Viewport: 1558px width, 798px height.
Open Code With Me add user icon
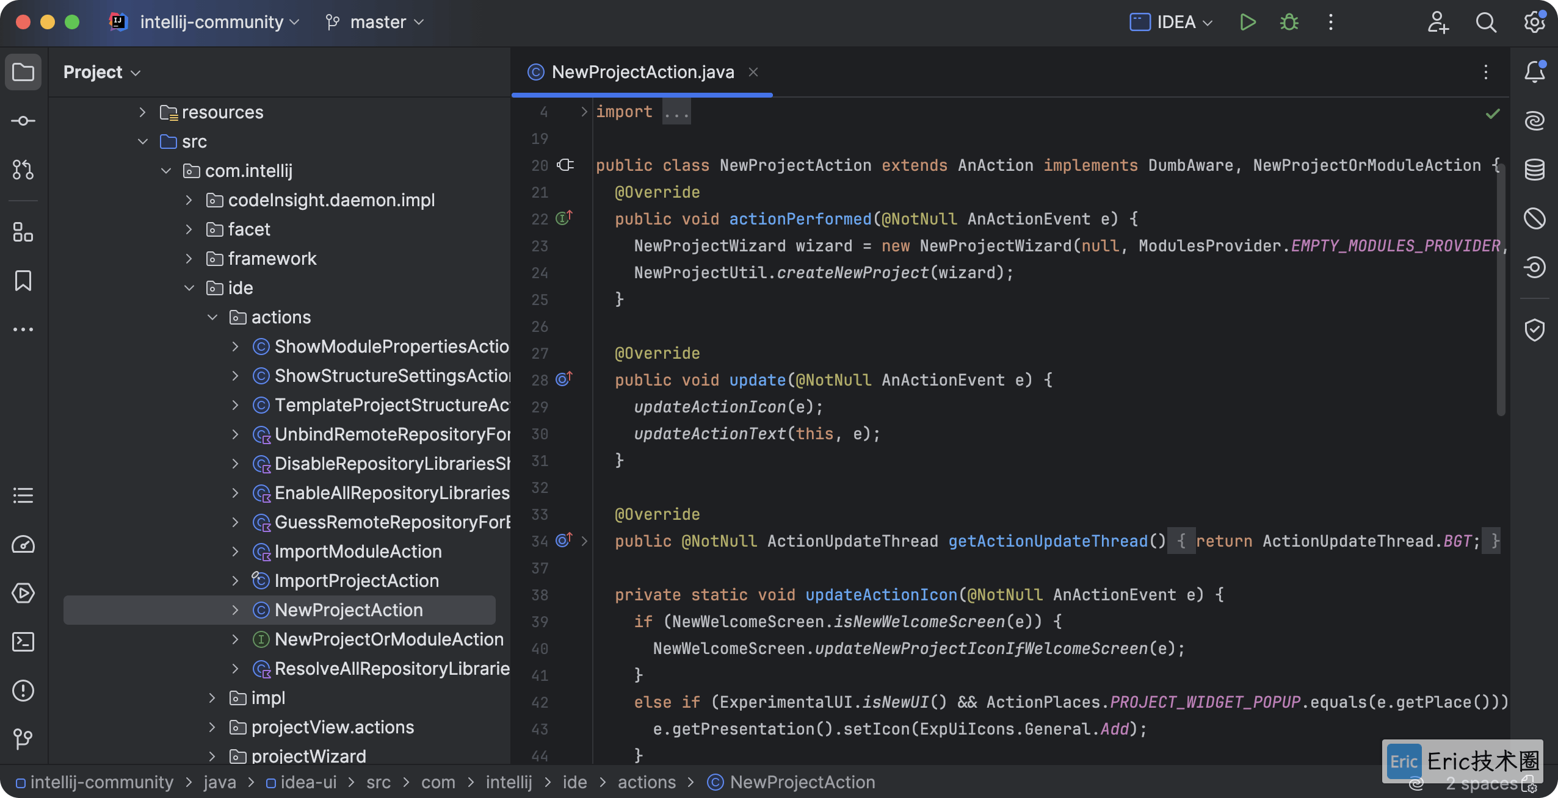pos(1438,23)
